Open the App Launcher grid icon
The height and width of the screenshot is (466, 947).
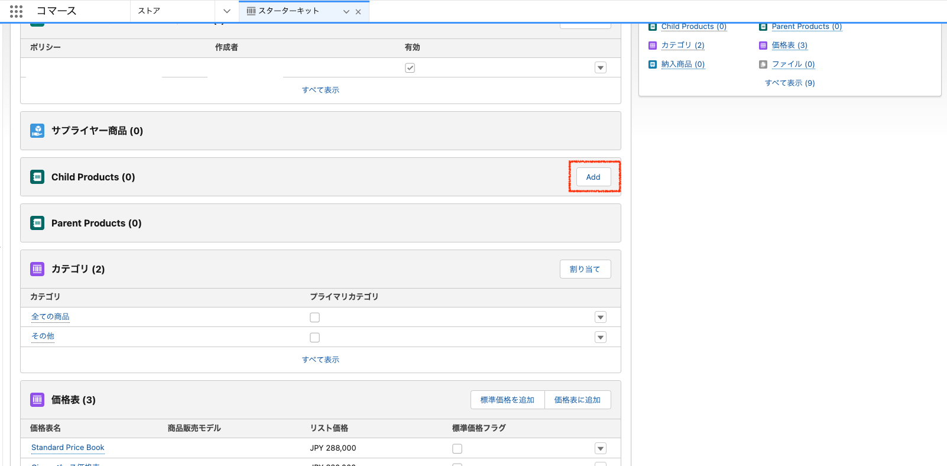click(x=16, y=11)
